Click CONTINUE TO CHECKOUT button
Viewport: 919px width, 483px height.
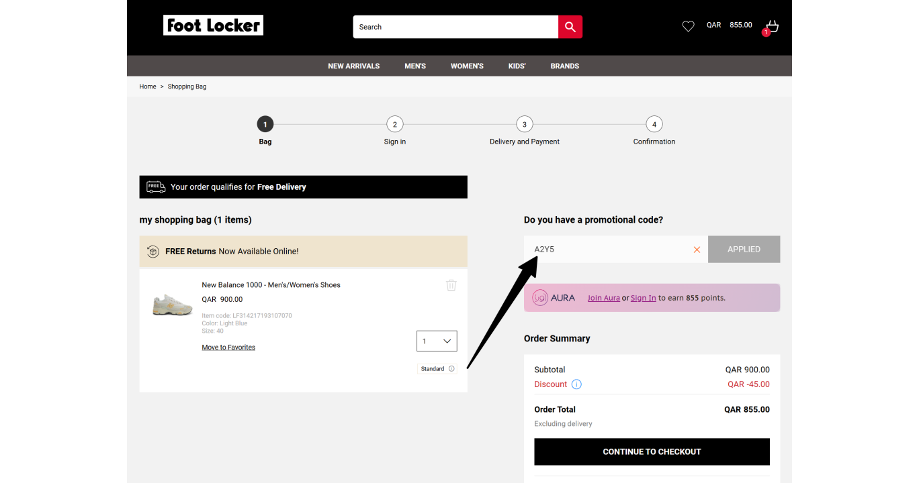[x=652, y=451]
